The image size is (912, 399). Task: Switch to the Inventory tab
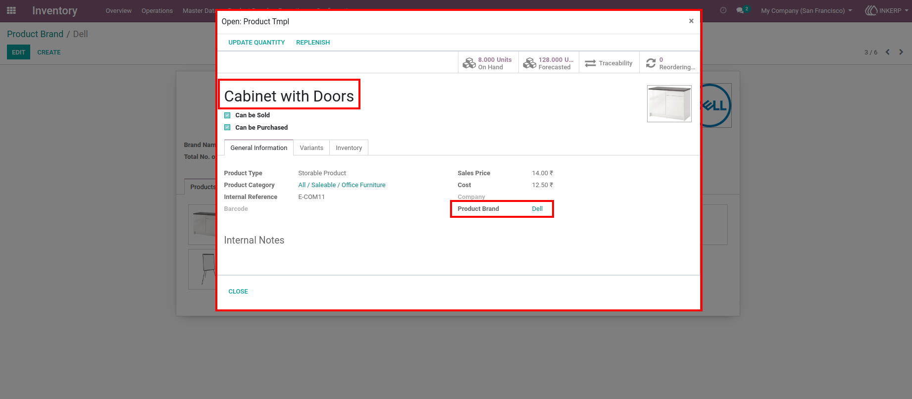tap(349, 148)
